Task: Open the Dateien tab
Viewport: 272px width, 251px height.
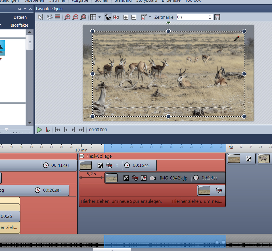Action: [20, 17]
